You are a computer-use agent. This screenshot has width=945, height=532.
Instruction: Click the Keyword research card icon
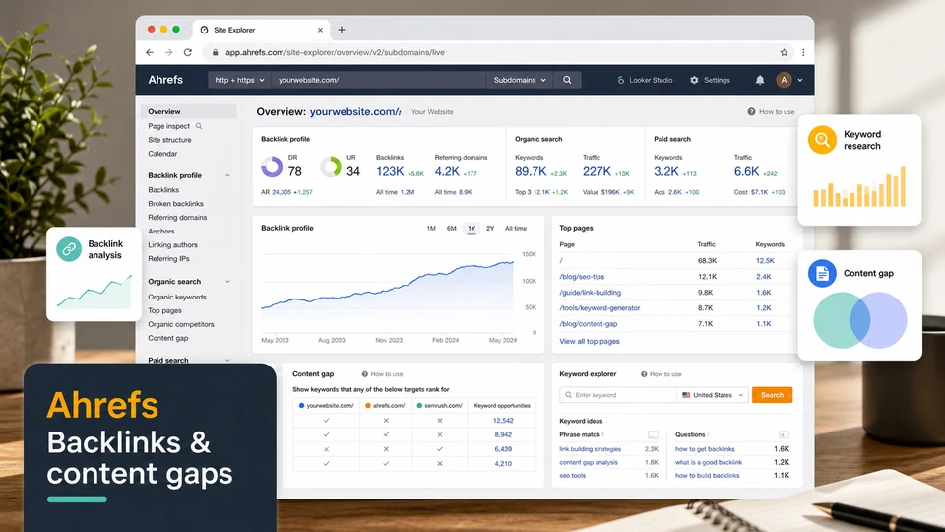(822, 140)
